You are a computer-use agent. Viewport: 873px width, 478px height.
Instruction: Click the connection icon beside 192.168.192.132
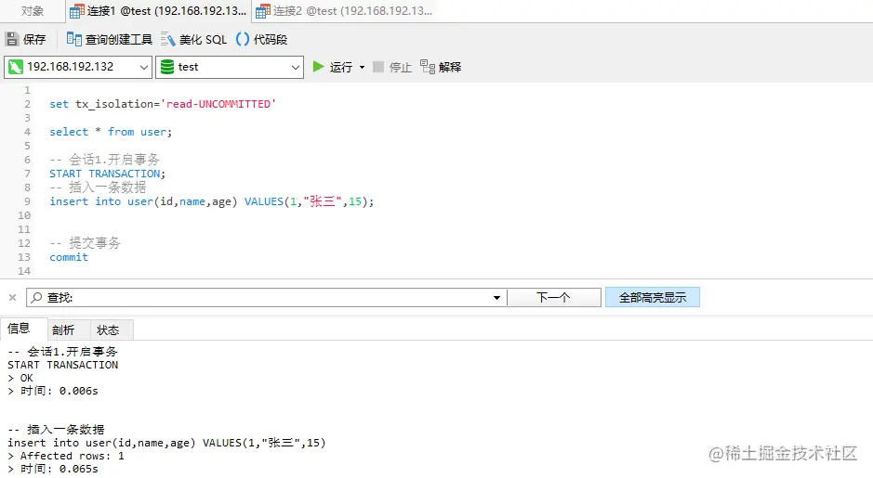point(16,67)
